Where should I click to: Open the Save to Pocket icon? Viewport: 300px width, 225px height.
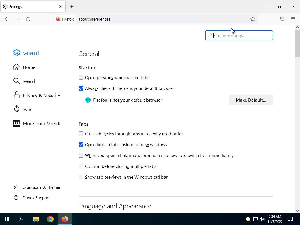pyautogui.click(x=282, y=19)
